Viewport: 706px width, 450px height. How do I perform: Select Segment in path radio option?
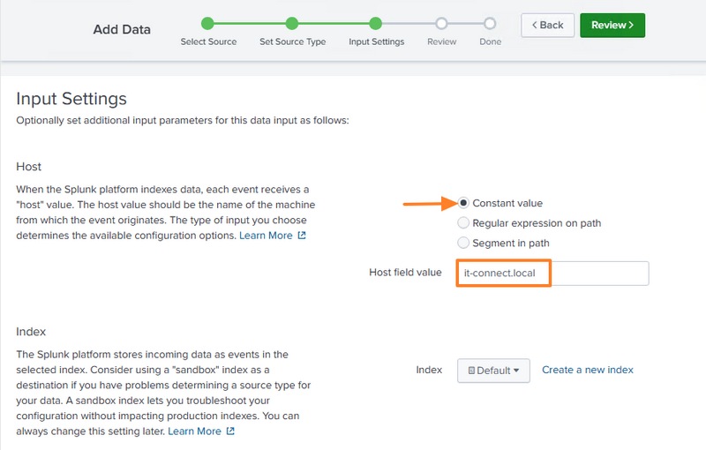tap(464, 243)
